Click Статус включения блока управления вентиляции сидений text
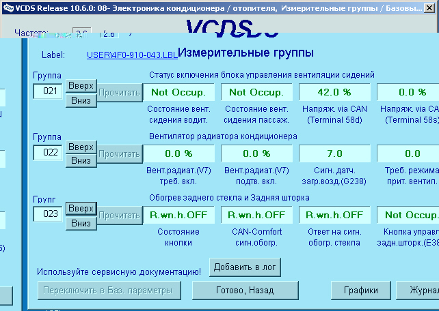This screenshot has height=311, width=439. [x=262, y=75]
